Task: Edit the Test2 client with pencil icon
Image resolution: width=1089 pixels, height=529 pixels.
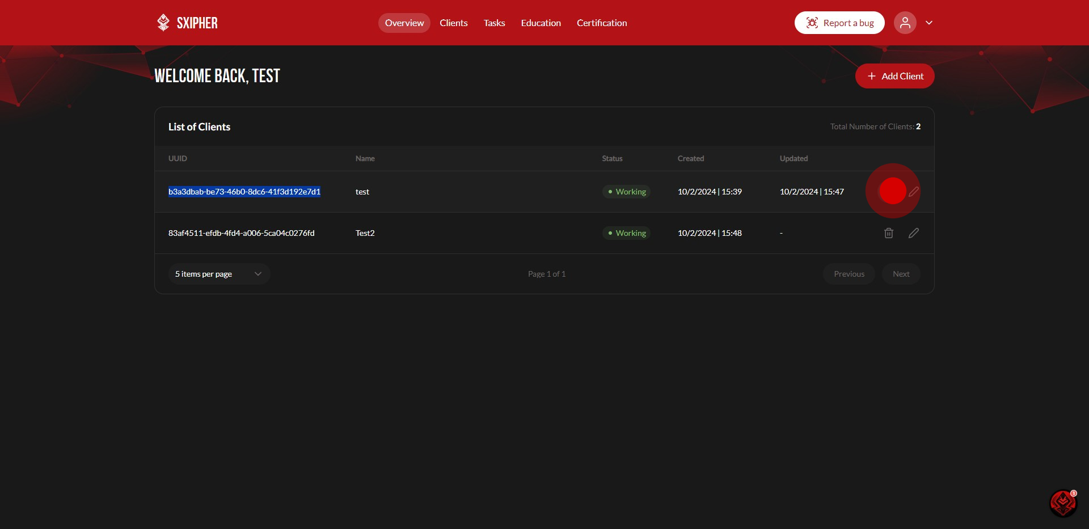Action: click(913, 233)
